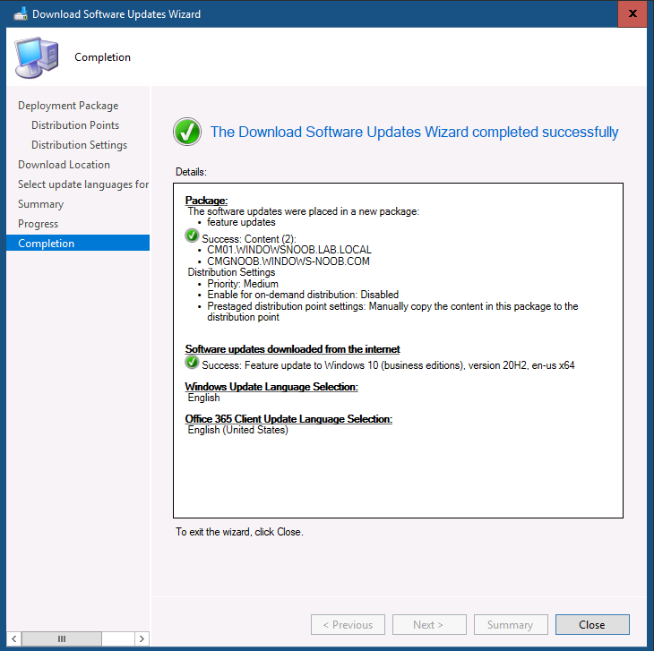This screenshot has height=651, width=654.
Task: Click the disabled Previous button
Action: 348,624
